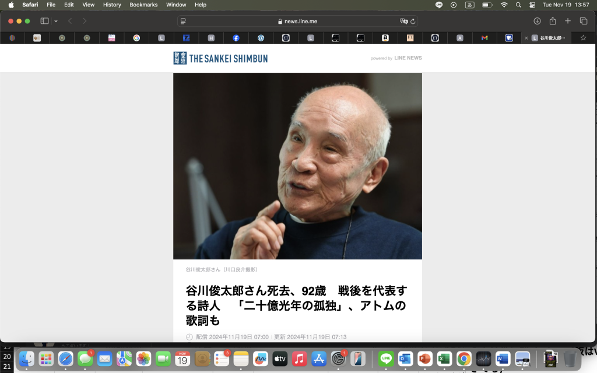Click the translate icon in the address bar
Viewport: 597px width, 373px height.
(403, 21)
